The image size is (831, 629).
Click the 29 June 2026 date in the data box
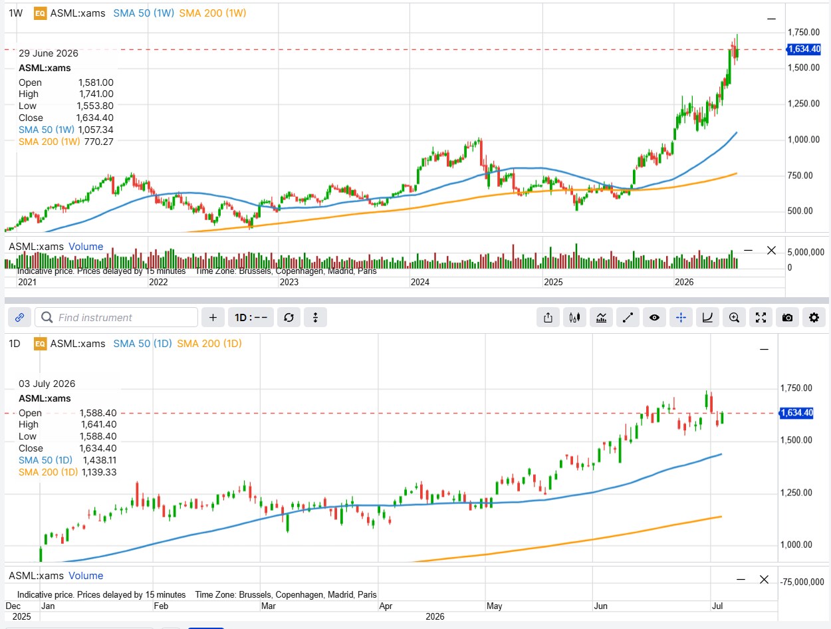point(49,53)
